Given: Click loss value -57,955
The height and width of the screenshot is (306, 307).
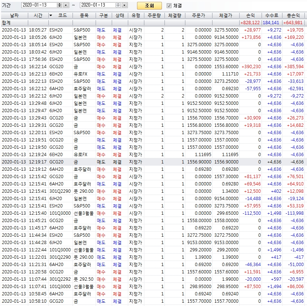Looking at the screenshot, I should [x=253, y=89].
